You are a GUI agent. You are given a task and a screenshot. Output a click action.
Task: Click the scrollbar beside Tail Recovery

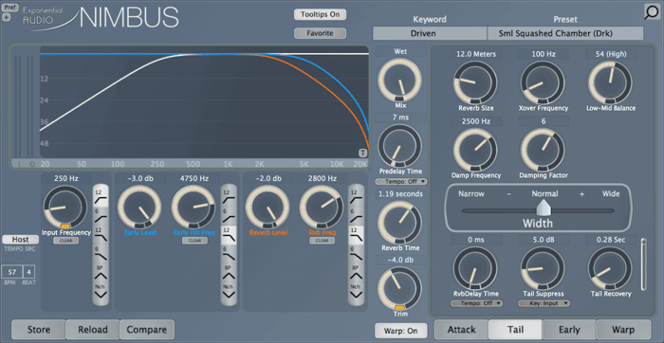coord(644,264)
